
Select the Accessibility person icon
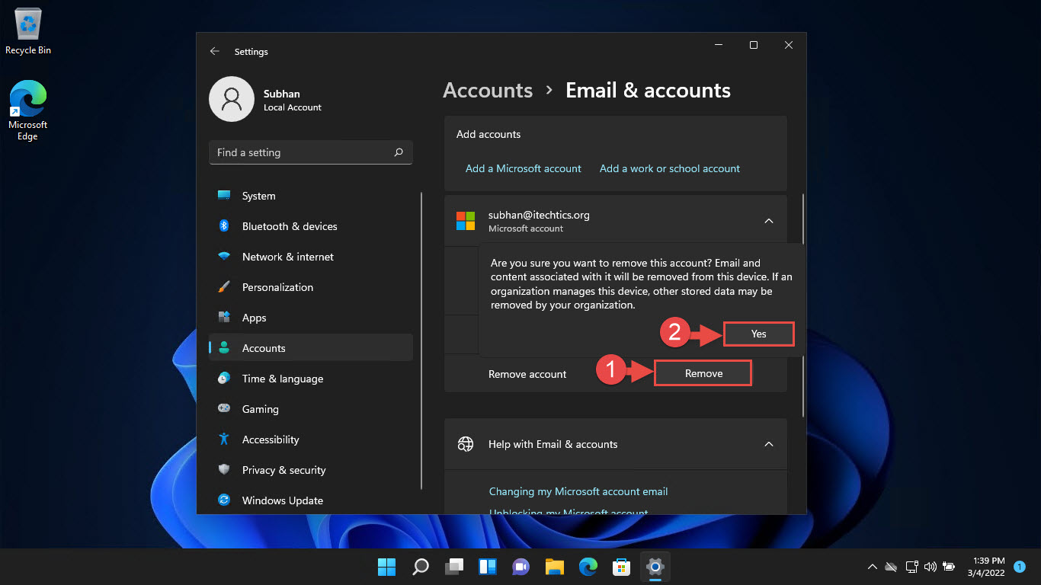coord(225,440)
